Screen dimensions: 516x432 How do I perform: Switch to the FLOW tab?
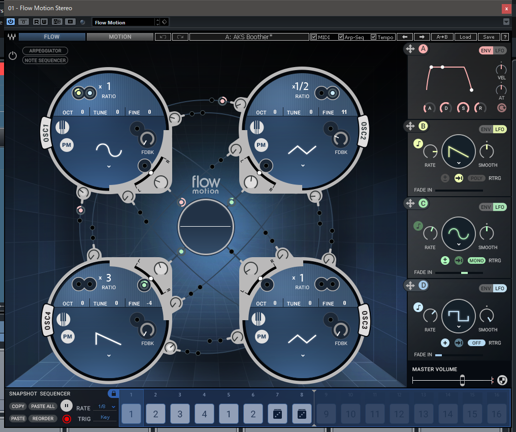pos(52,37)
